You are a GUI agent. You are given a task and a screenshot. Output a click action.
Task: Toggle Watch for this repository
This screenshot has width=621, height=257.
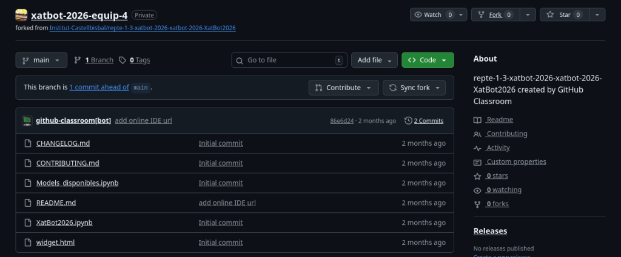click(433, 15)
